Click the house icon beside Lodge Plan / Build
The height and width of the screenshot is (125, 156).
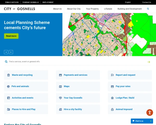pos(112,98)
